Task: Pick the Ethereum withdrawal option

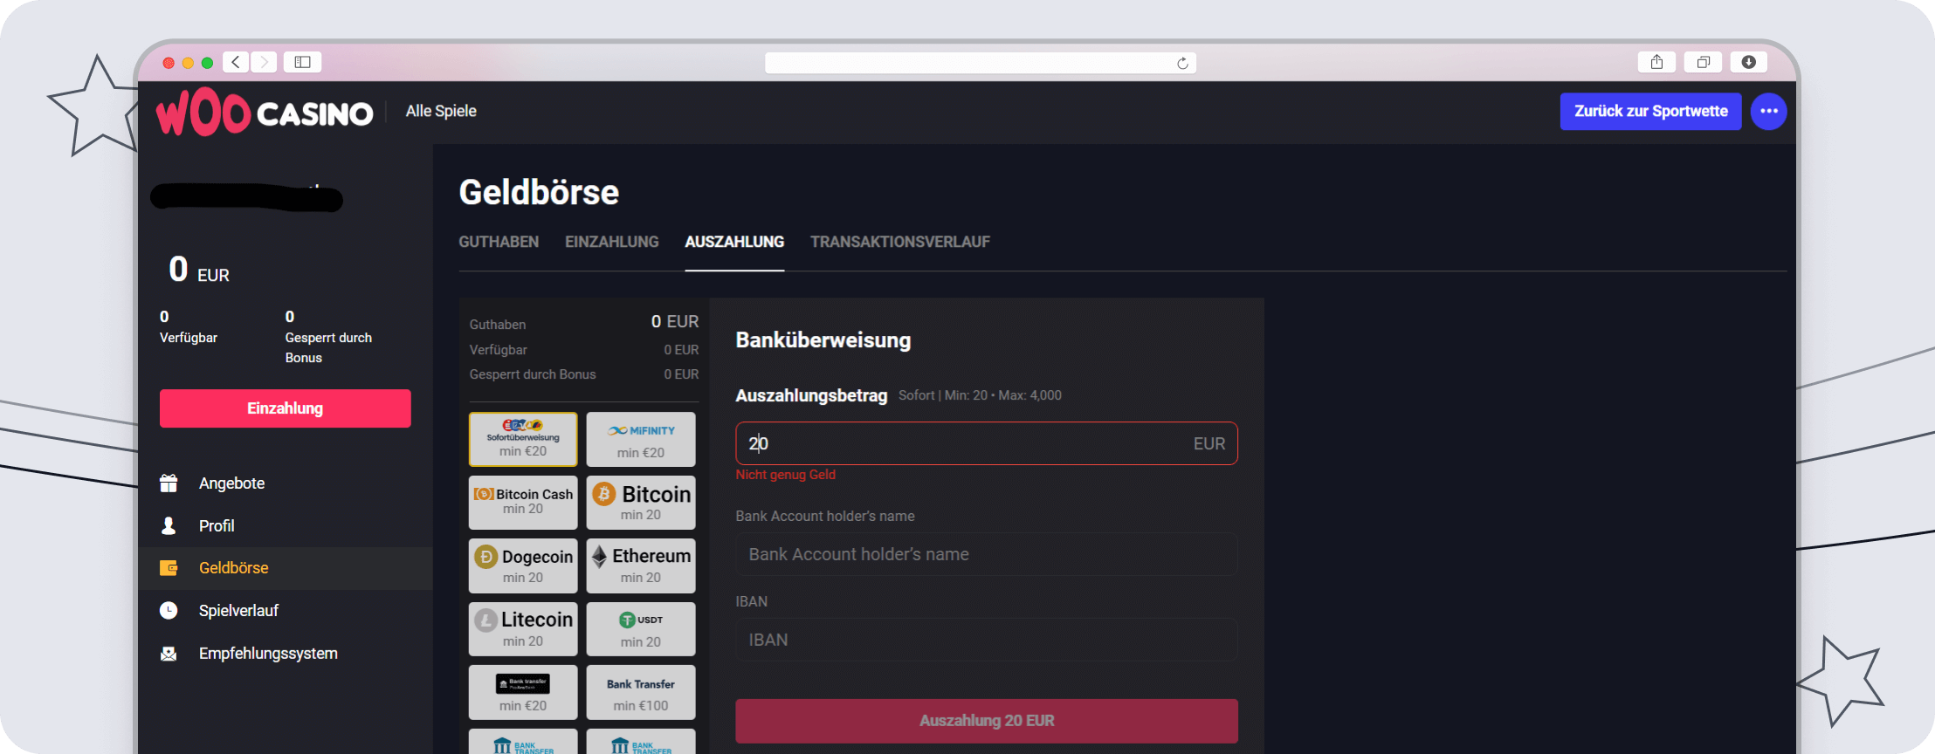Action: pyautogui.click(x=641, y=565)
